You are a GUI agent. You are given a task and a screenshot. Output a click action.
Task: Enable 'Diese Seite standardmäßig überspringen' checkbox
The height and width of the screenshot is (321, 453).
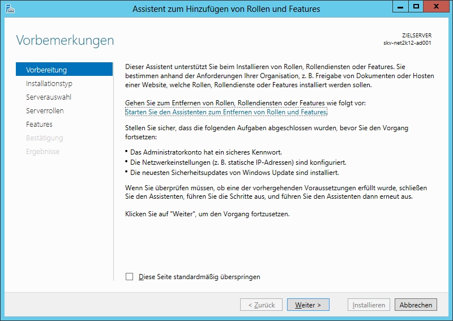pyautogui.click(x=130, y=277)
